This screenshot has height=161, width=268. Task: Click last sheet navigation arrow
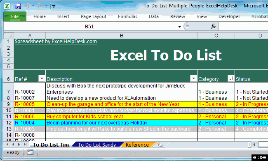pyautogui.click(x=25, y=145)
